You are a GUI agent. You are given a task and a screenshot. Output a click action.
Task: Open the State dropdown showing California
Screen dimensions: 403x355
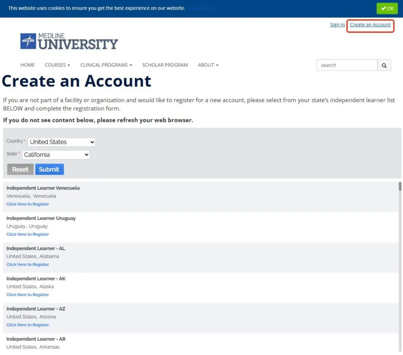[56, 155]
